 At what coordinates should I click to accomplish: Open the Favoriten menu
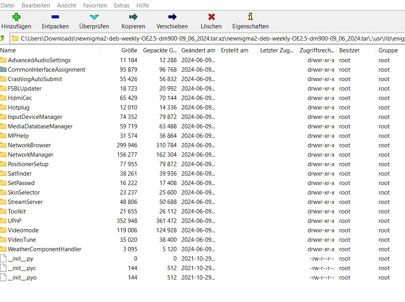point(95,5)
